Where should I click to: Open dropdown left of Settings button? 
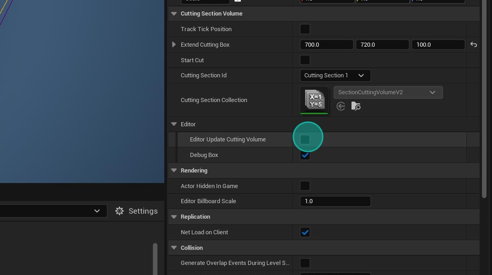(x=54, y=211)
